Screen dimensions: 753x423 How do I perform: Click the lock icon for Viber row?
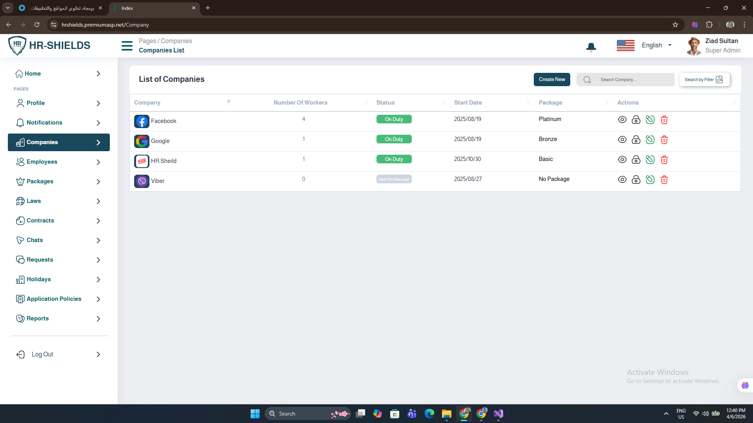[636, 180]
